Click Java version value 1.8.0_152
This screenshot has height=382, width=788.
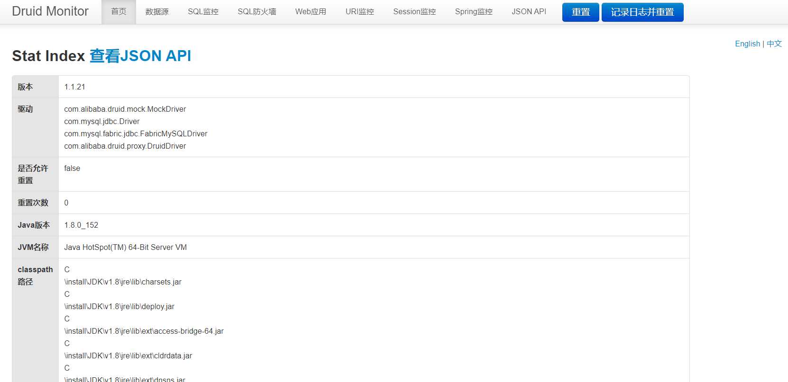(81, 225)
